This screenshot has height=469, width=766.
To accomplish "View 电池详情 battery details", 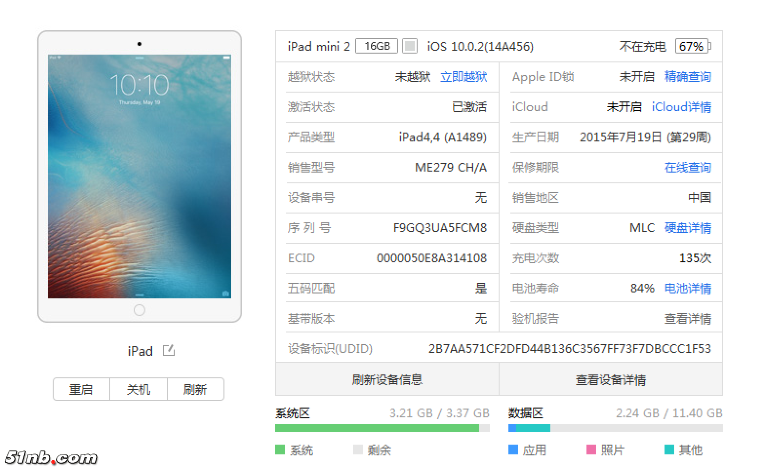I will (x=687, y=289).
